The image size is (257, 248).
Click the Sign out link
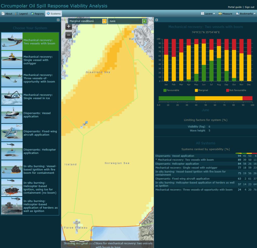[249, 7]
